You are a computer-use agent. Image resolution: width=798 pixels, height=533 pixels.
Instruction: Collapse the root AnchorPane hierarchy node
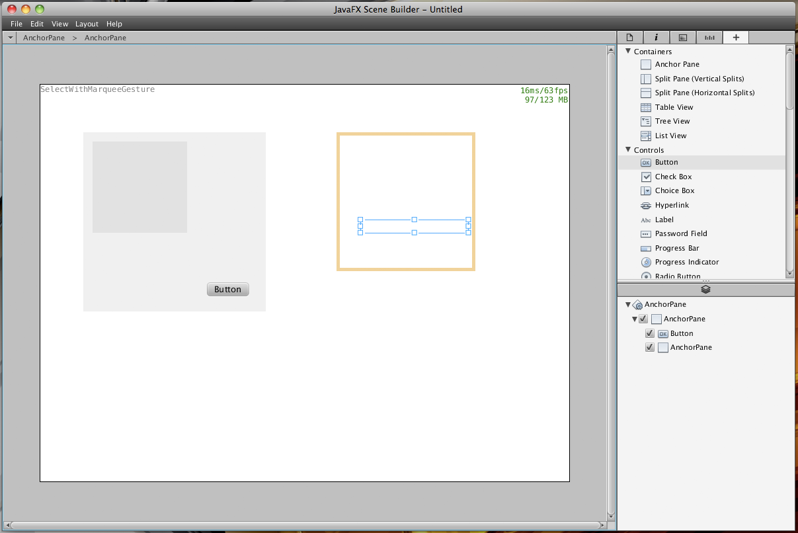[x=628, y=305]
